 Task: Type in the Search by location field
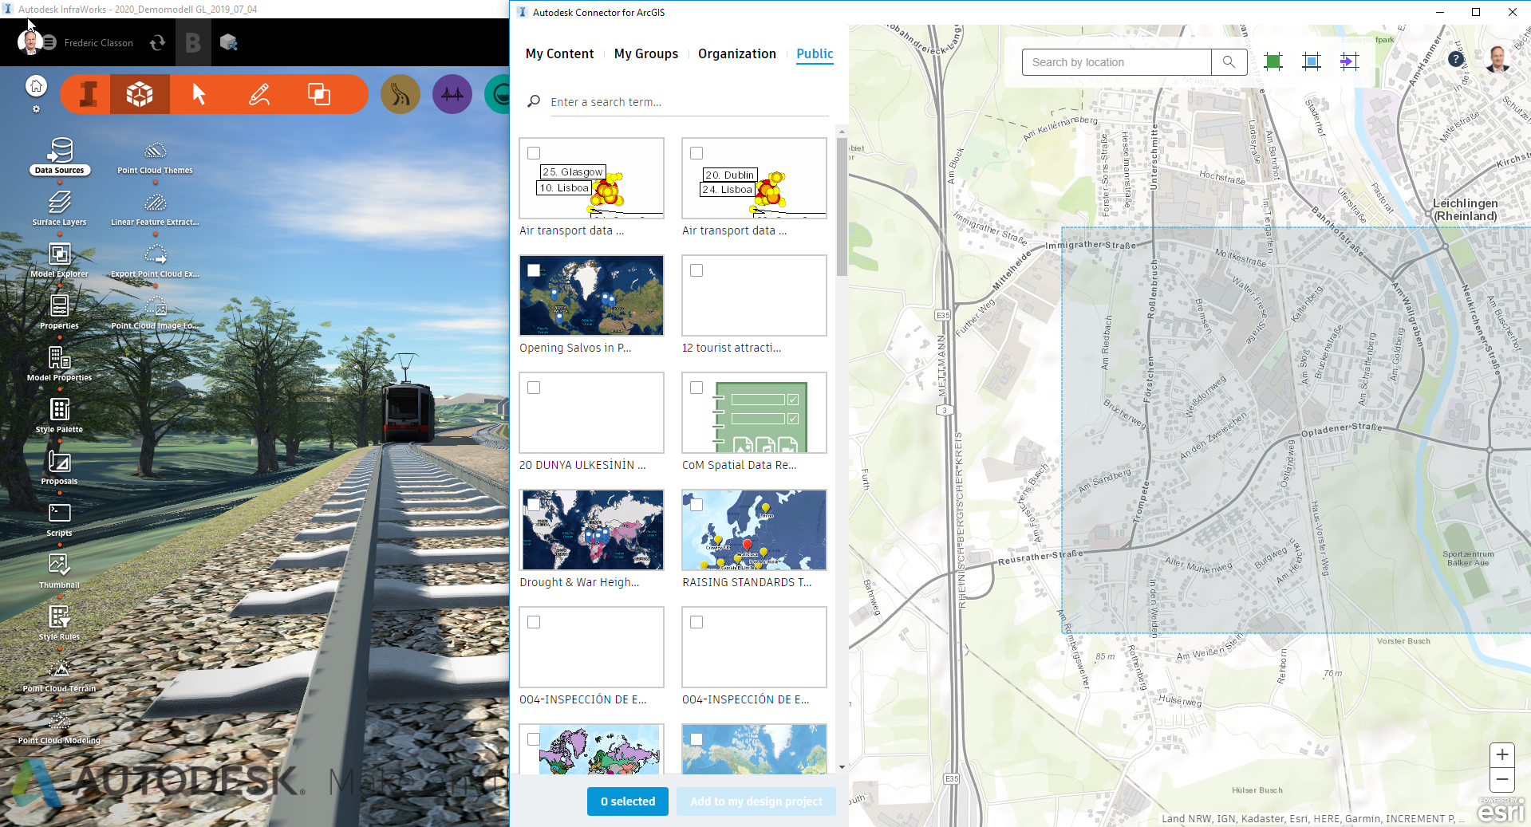[1115, 61]
